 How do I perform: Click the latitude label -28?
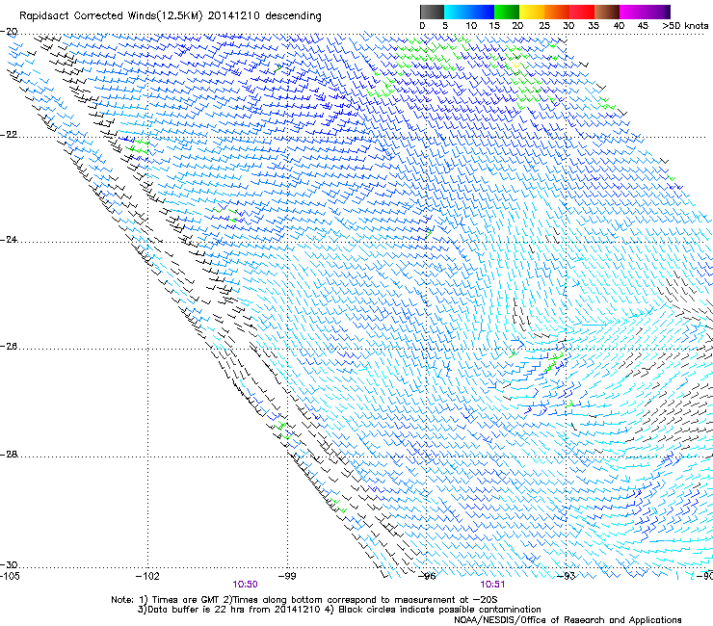[x=9, y=455]
